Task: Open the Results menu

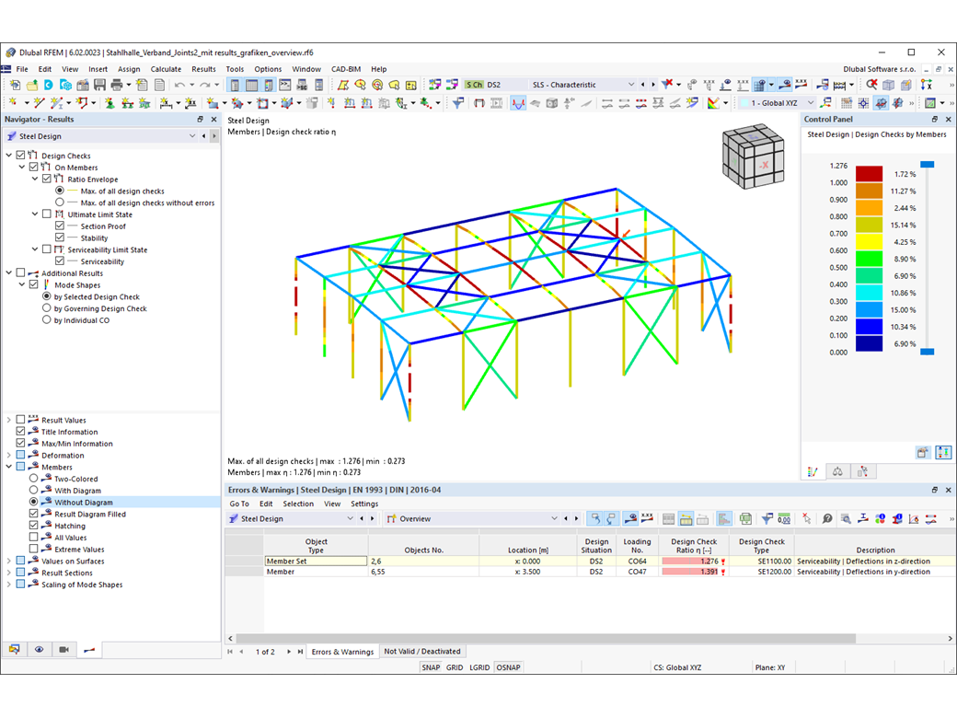Action: [204, 69]
